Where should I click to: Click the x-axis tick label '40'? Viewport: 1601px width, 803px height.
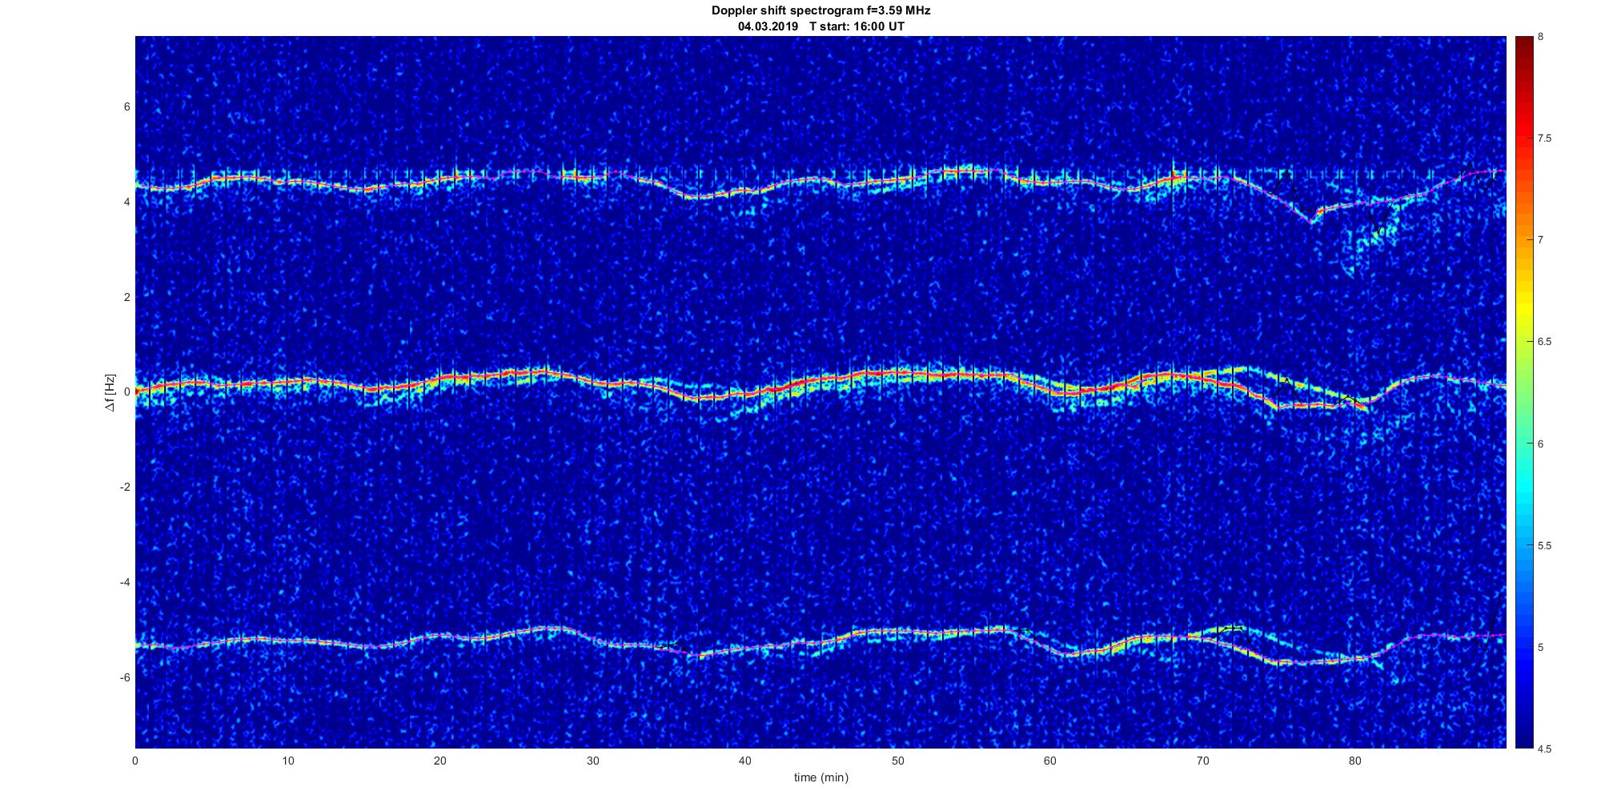745,761
